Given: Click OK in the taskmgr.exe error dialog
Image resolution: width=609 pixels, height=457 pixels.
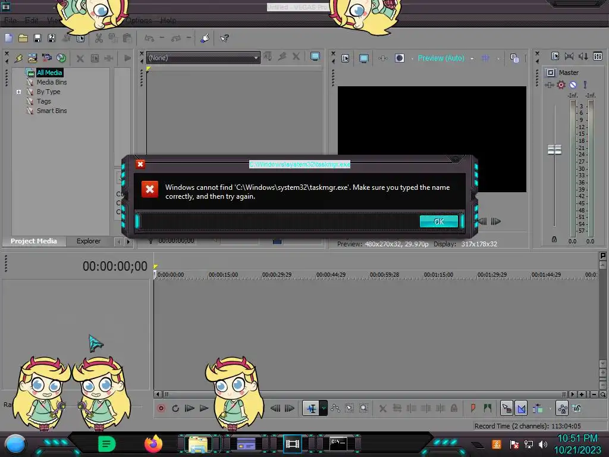Looking at the screenshot, I should pyautogui.click(x=439, y=221).
